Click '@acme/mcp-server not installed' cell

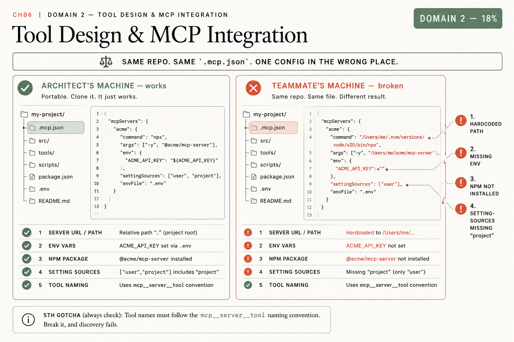[388, 259]
